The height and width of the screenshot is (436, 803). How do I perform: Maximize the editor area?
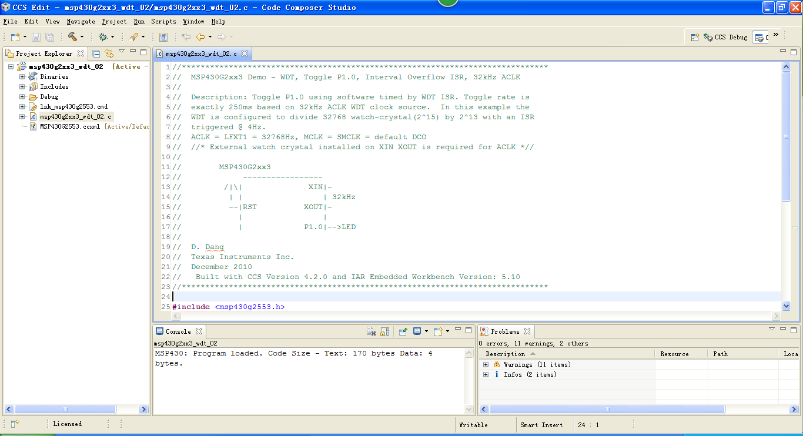[793, 52]
